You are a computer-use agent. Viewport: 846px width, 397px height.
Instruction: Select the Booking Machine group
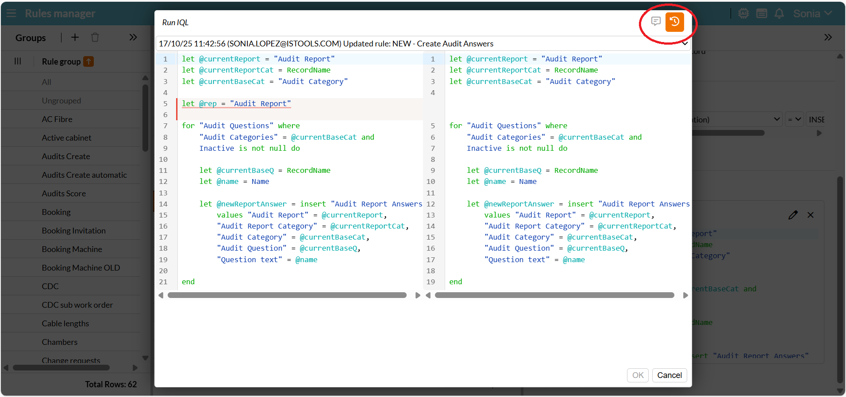72,249
